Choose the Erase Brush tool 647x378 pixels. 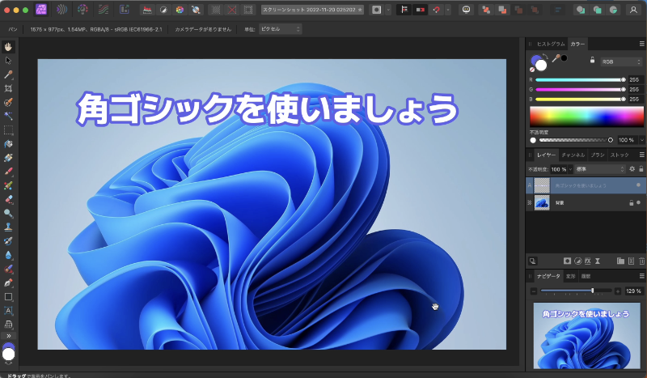8,200
